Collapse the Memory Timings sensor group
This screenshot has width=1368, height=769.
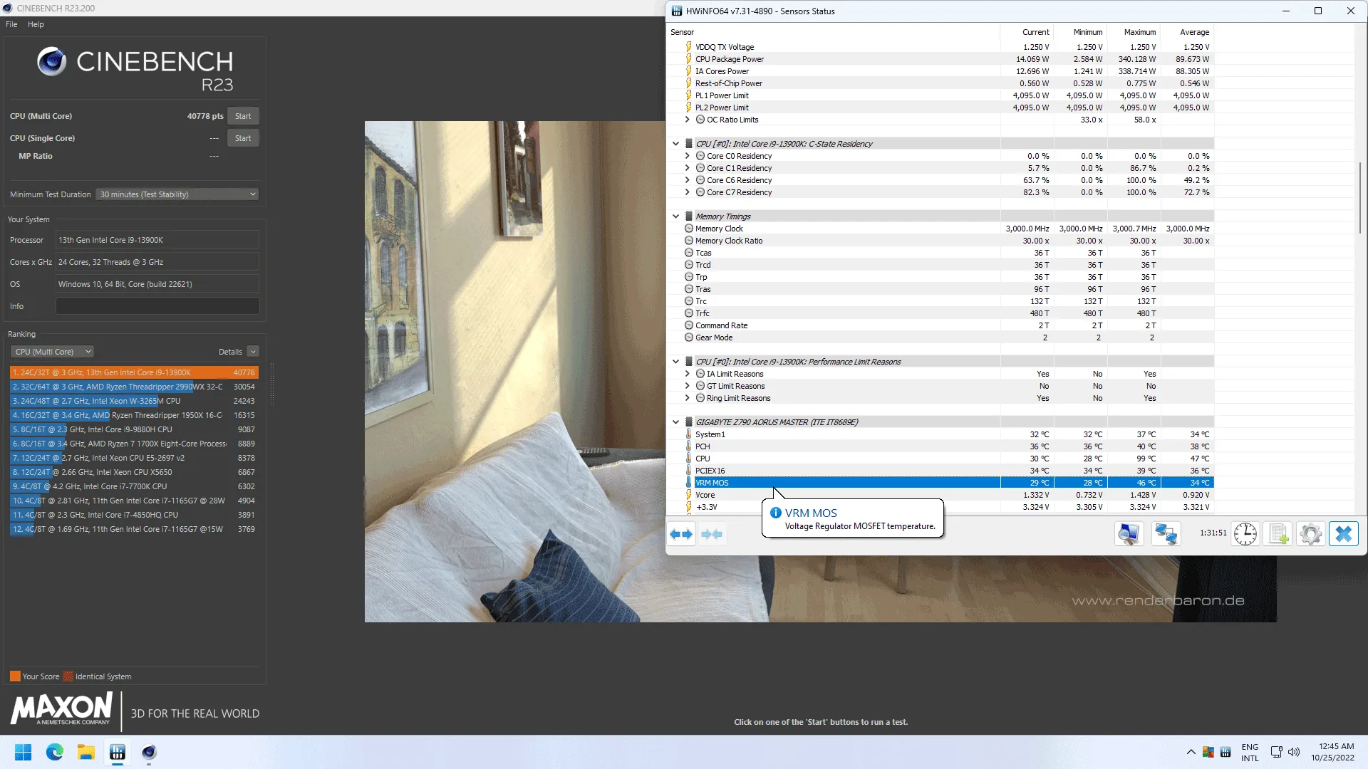coord(676,216)
